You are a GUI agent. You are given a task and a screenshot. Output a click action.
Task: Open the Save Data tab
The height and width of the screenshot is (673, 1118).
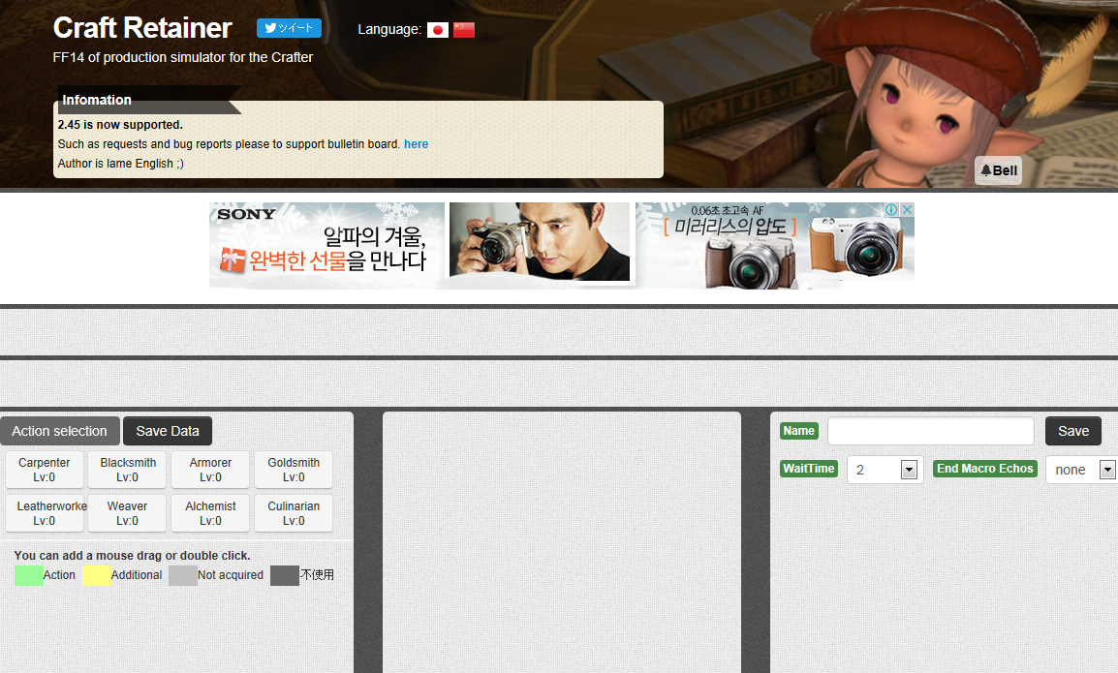(x=168, y=431)
